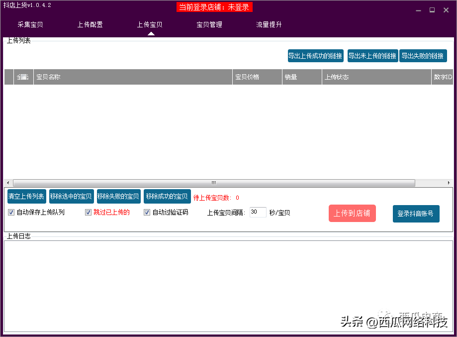Click 登录抖音账号 button
This screenshot has width=457, height=337.
click(416, 214)
